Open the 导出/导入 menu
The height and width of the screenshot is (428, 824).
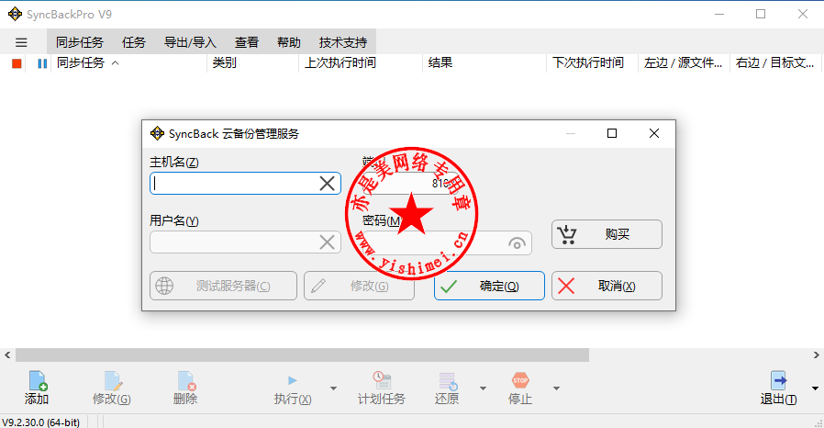tap(190, 42)
